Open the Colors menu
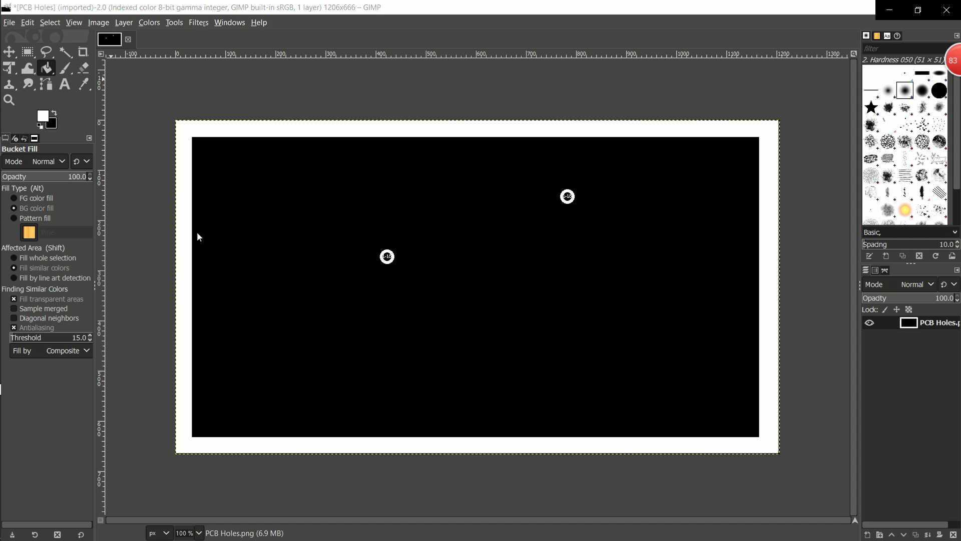961x541 pixels. coord(149,23)
